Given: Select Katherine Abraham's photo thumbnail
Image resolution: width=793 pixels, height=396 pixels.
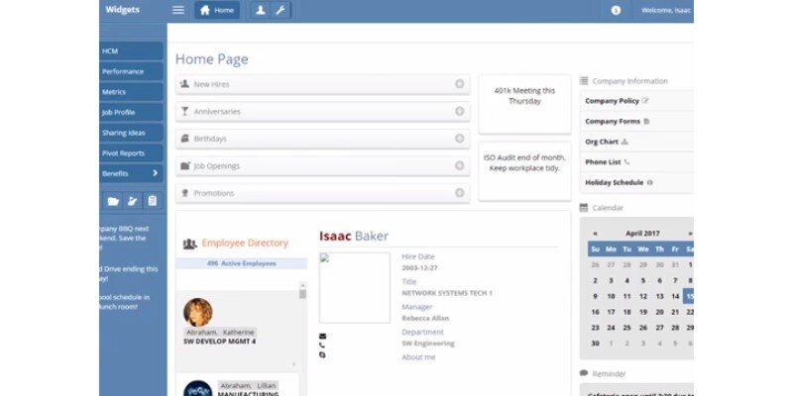Looking at the screenshot, I should (198, 312).
